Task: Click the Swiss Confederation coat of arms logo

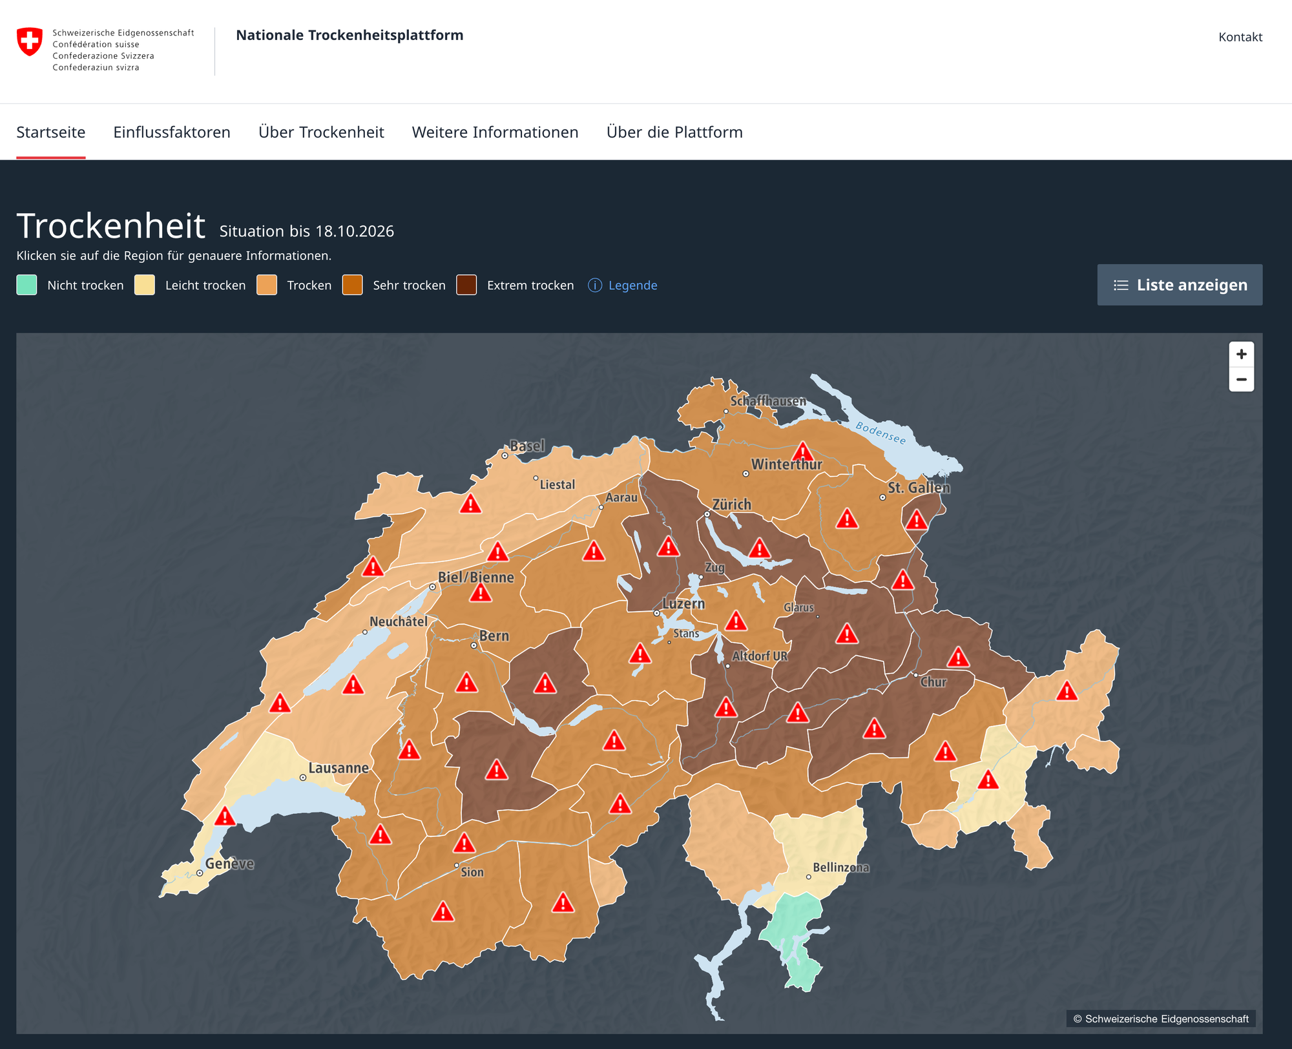Action: pos(30,42)
